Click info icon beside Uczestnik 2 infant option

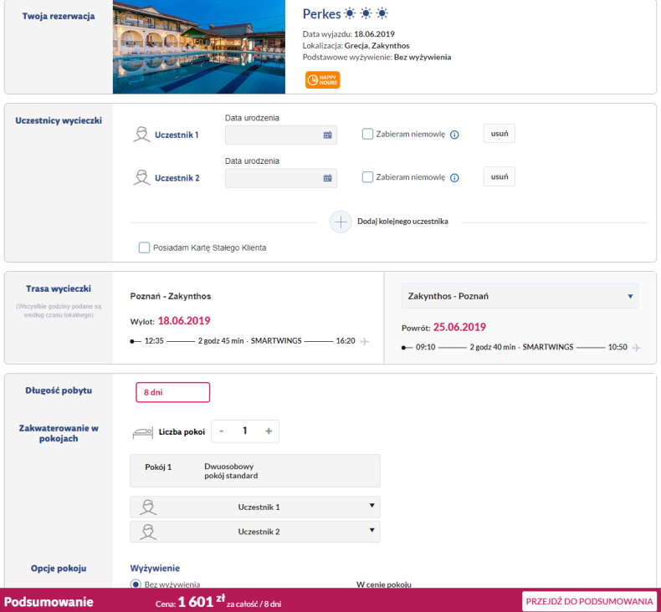point(454,178)
